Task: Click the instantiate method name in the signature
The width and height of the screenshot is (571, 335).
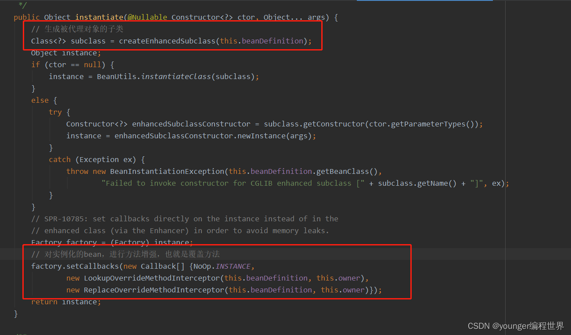Action: (x=99, y=18)
